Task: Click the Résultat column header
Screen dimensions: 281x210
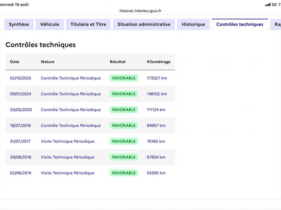Action: 118,62
